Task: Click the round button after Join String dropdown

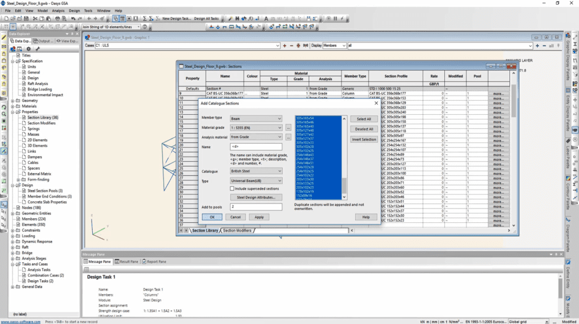Action: (145, 27)
